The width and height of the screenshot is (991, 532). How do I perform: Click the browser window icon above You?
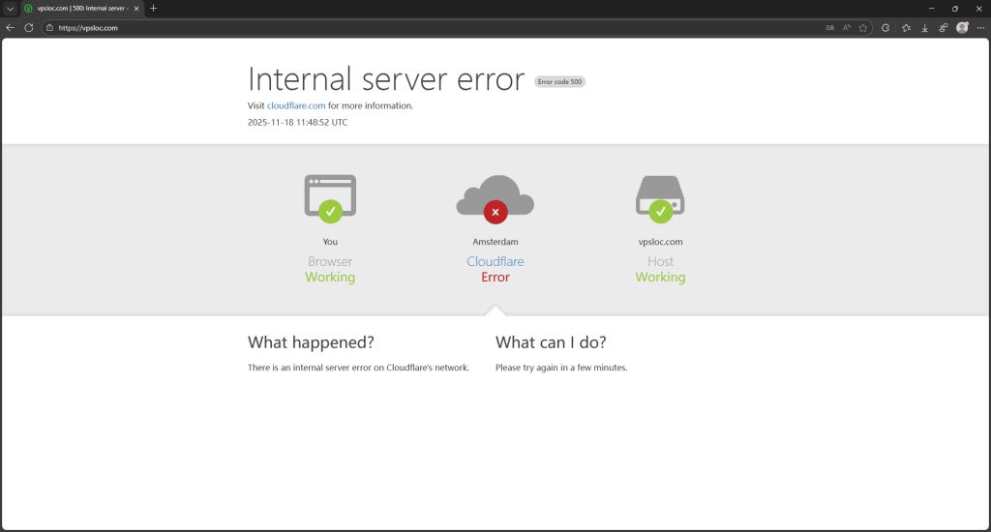click(x=330, y=199)
